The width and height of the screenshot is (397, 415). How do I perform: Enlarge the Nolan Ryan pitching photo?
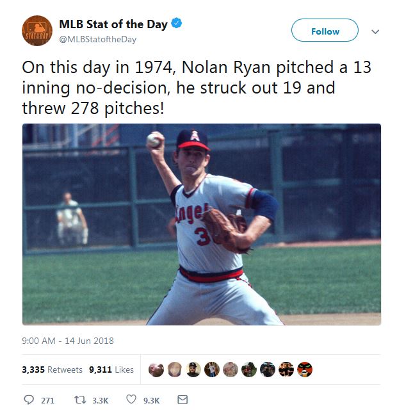coord(202,224)
